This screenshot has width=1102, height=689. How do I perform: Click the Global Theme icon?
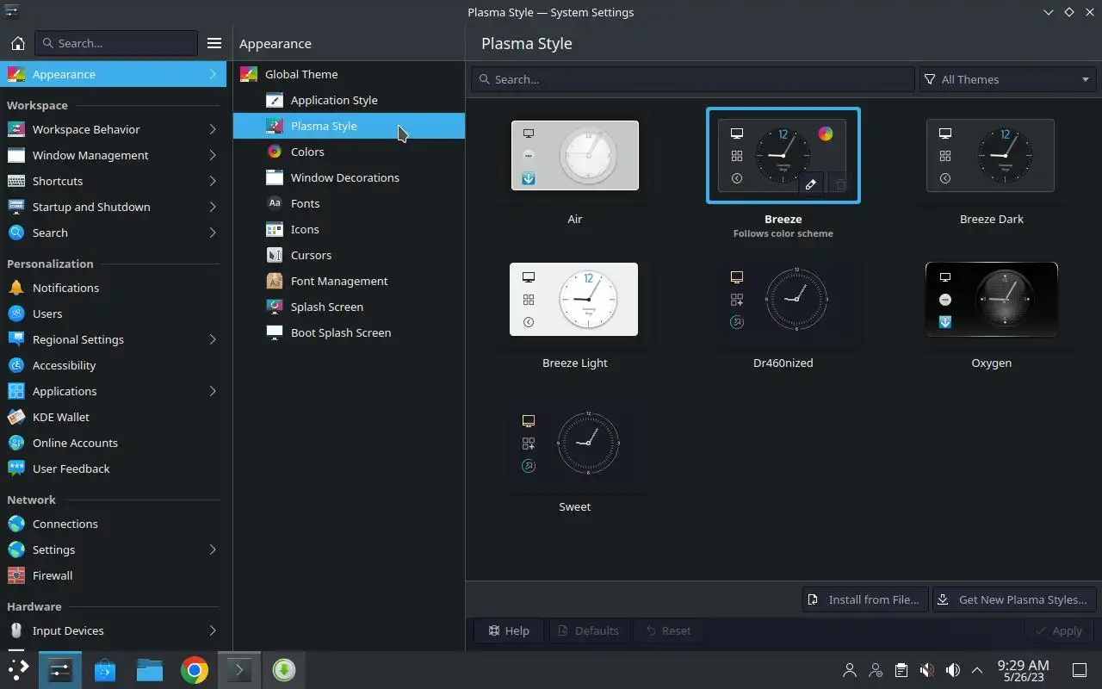pos(249,74)
